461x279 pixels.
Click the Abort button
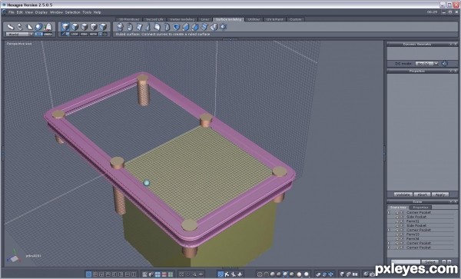tap(422, 194)
